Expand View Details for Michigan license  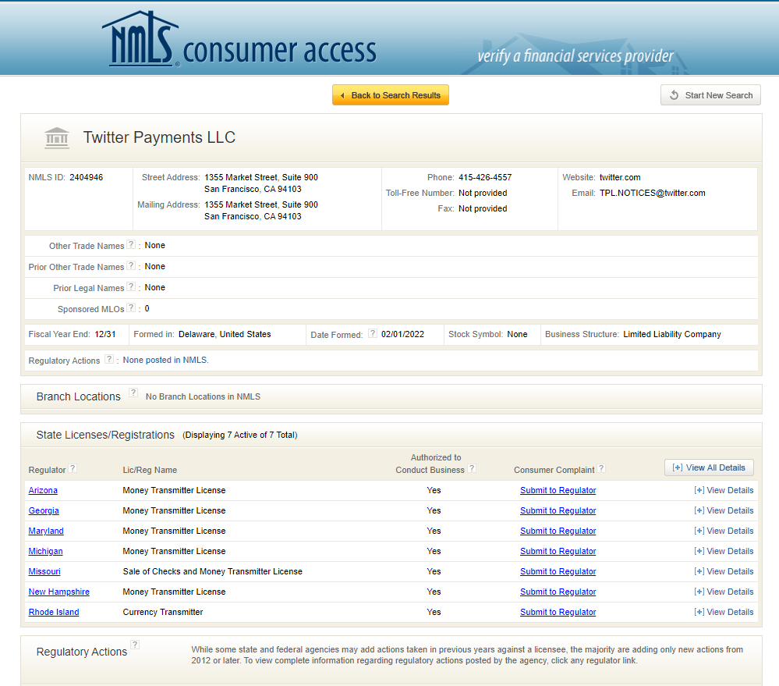pyautogui.click(x=724, y=551)
